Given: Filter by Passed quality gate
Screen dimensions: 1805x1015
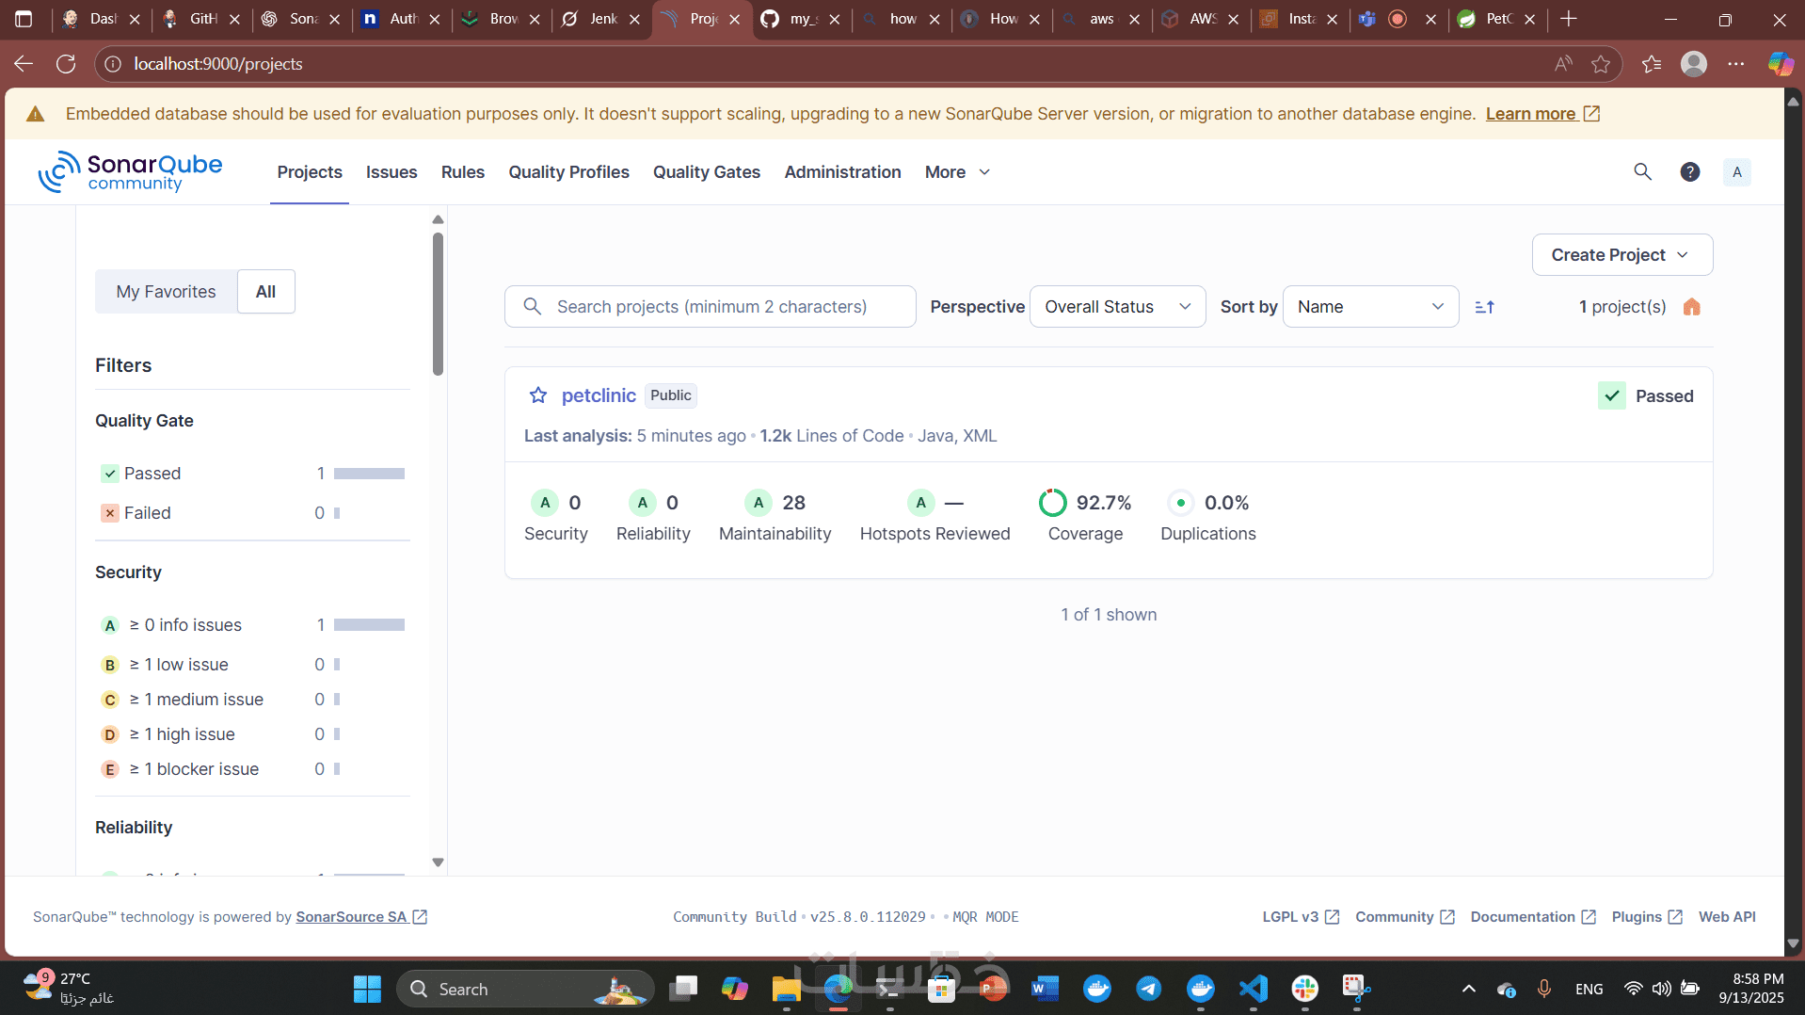Looking at the screenshot, I should click(x=252, y=474).
